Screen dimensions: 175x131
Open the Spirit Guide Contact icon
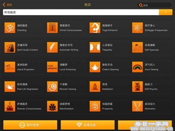point(10,47)
